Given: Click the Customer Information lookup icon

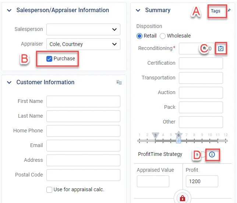Looking at the screenshot, I should coord(119,82).
